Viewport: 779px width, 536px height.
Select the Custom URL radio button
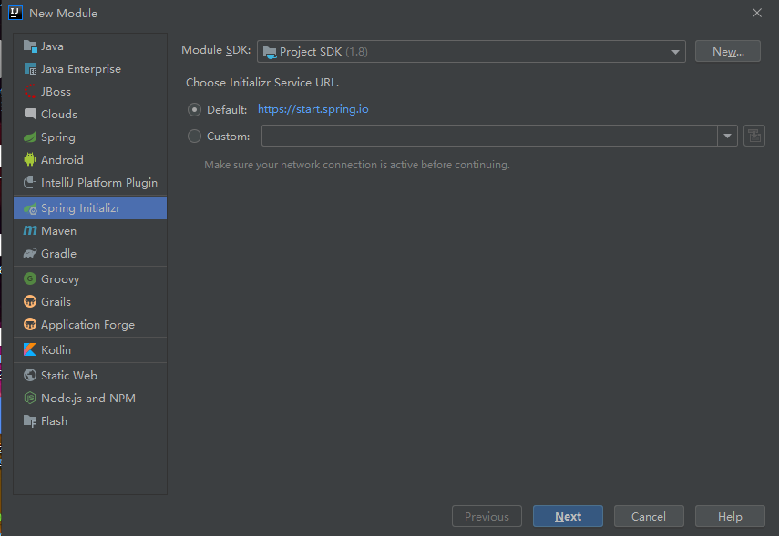[x=194, y=136]
